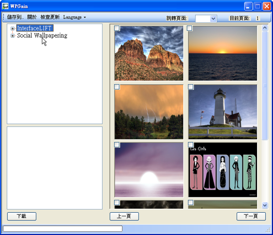Select the Social Wallpapering tree item
This screenshot has width=273, height=235.
tap(42, 35)
